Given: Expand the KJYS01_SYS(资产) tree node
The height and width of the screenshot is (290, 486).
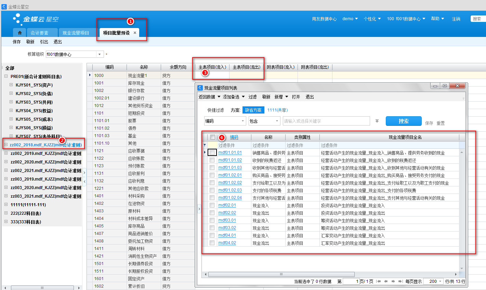Looking at the screenshot, I should click(x=11, y=85).
